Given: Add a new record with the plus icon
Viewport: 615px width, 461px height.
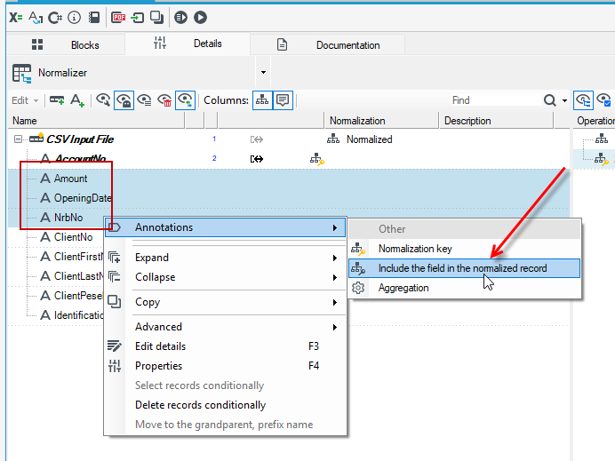Looking at the screenshot, I should point(57,100).
